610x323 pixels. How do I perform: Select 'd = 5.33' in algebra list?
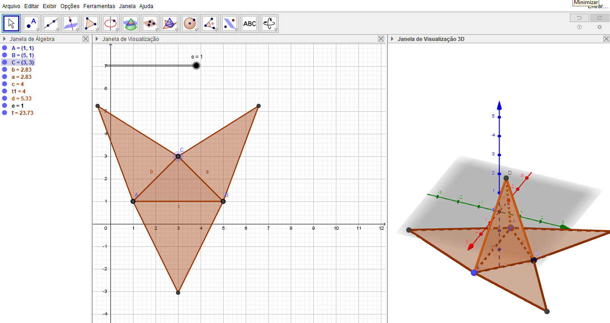[22, 98]
